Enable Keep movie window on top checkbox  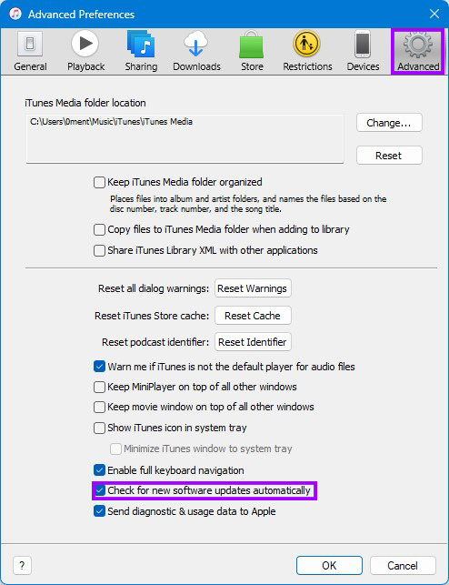99,407
